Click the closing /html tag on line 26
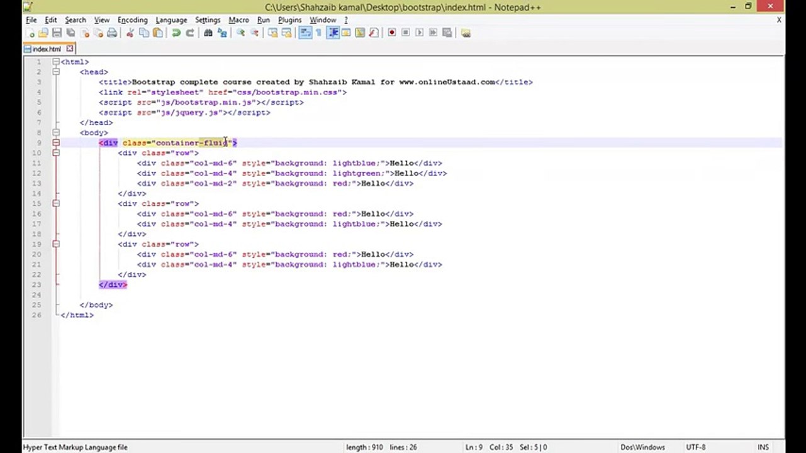Image resolution: width=806 pixels, height=453 pixels. click(77, 315)
